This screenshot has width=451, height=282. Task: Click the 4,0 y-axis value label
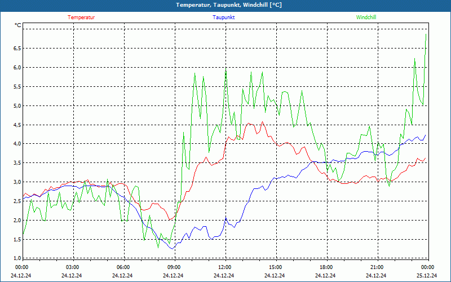click(x=16, y=144)
